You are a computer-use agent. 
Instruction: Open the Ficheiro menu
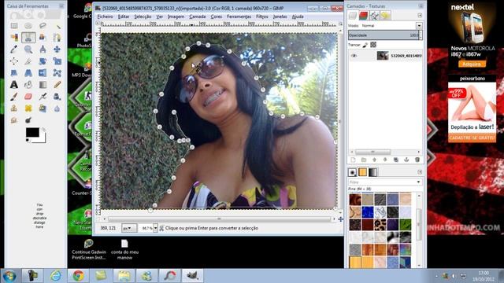[x=105, y=17]
